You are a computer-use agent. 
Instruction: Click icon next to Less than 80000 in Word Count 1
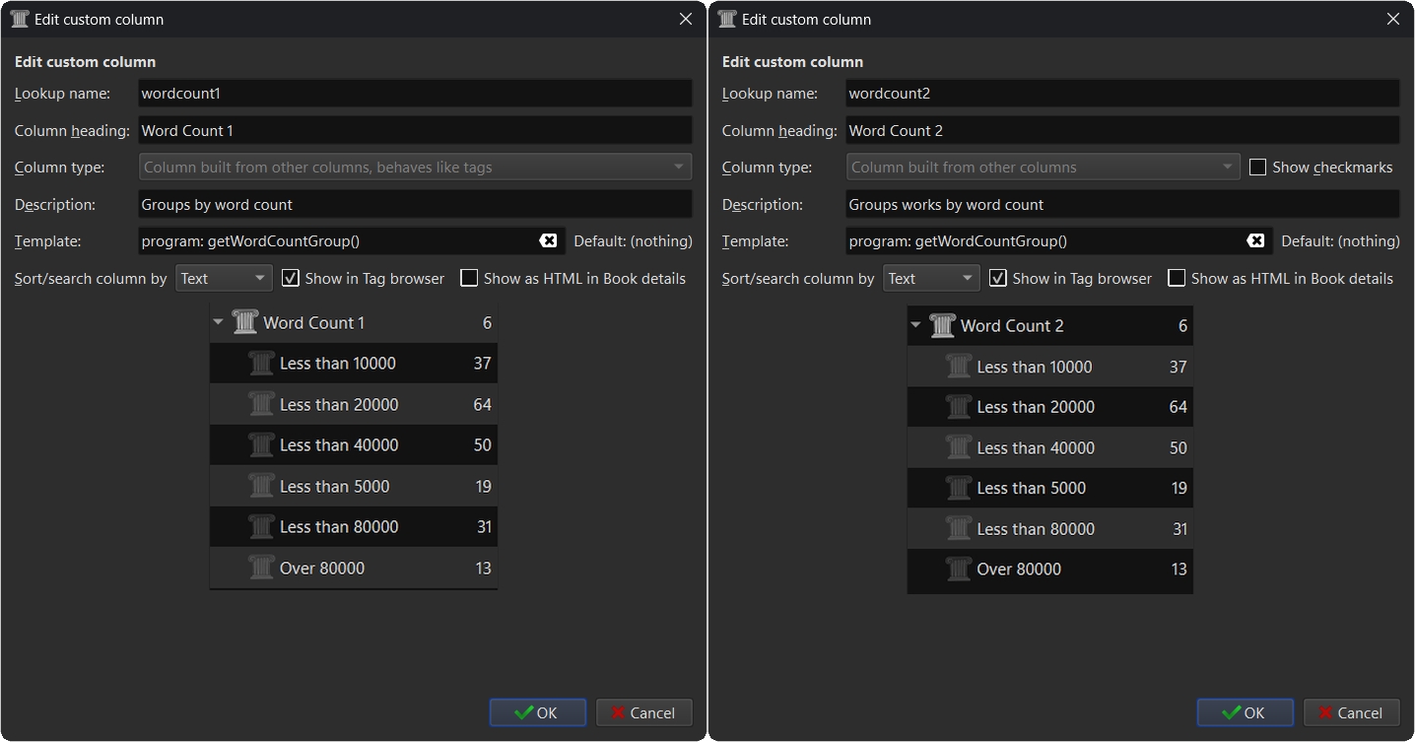[x=261, y=526]
